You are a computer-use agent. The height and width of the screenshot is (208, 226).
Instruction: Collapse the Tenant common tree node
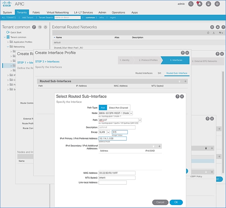[x=5, y=37]
